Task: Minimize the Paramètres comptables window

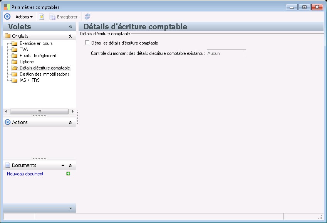Action: [292, 7]
